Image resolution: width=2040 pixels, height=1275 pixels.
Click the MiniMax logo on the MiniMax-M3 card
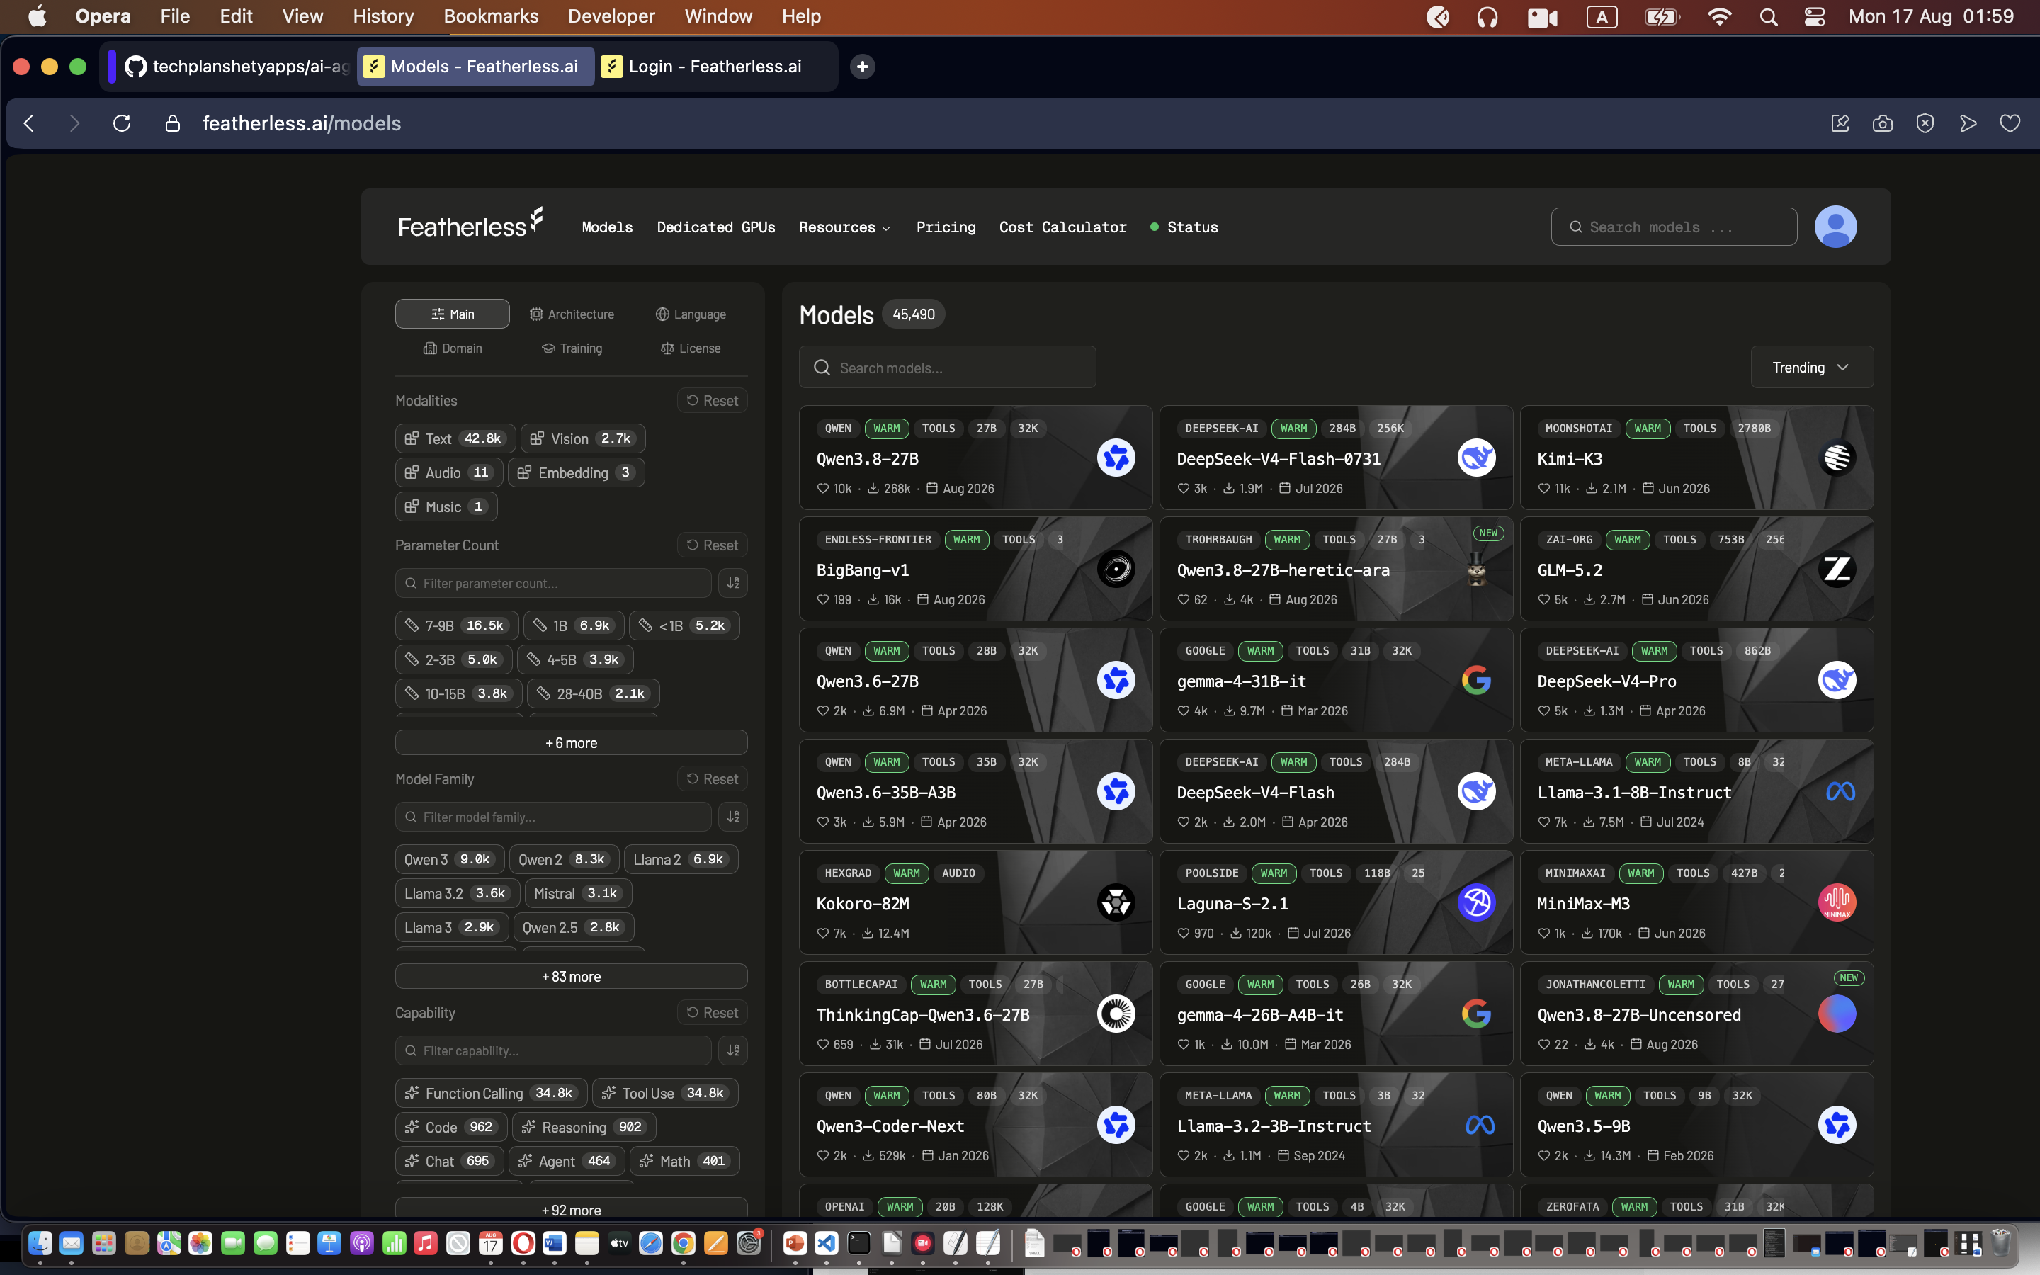1837,902
